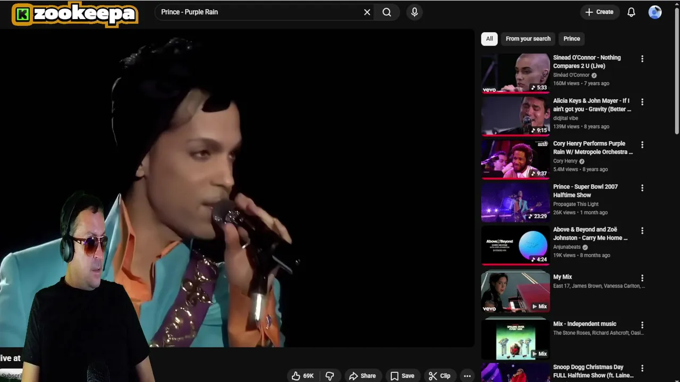Click the video player area
The height and width of the screenshot is (382, 680).
point(237,188)
